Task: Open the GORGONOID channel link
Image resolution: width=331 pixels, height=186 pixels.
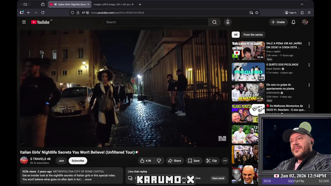Action: click(273, 93)
